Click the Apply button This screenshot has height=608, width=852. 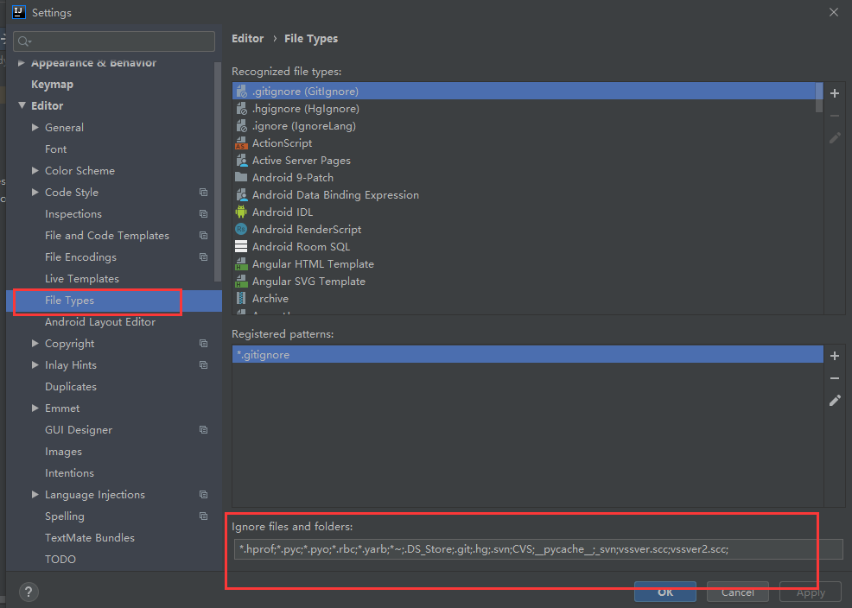tap(811, 592)
